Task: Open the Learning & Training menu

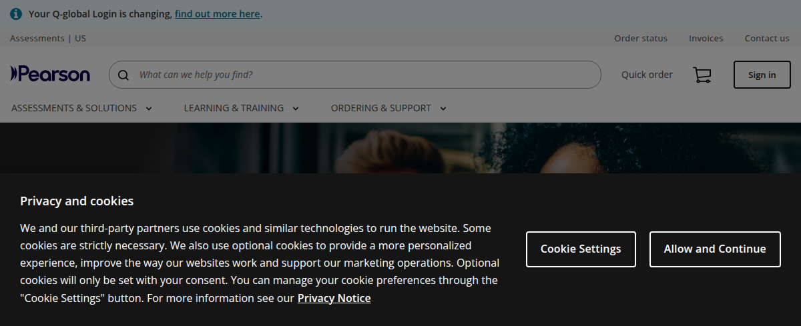Action: coord(234,108)
